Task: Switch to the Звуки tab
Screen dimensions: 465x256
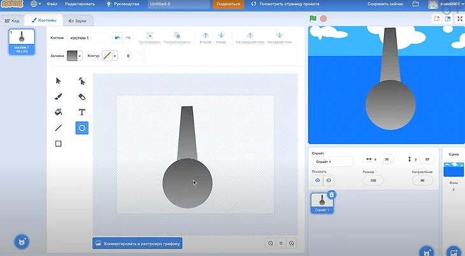Action: click(x=77, y=20)
